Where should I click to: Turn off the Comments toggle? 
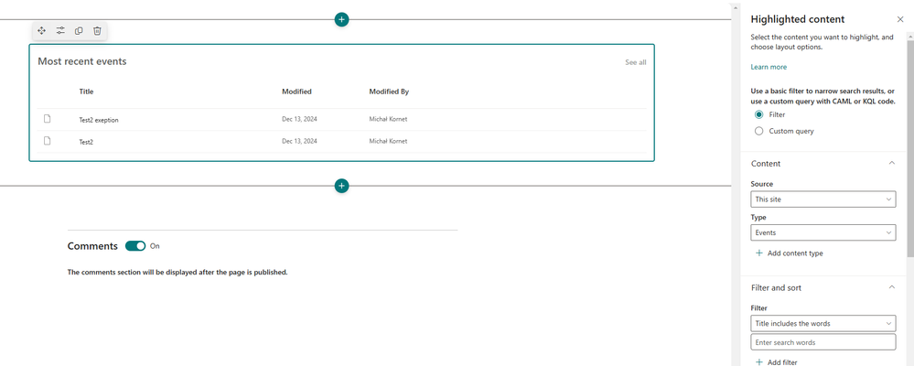click(135, 246)
